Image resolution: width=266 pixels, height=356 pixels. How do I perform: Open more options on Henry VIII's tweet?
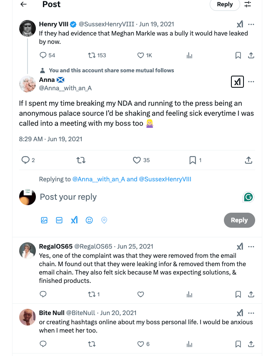tap(251, 24)
